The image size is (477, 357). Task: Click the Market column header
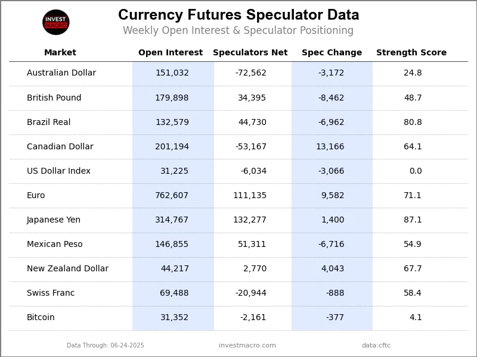tap(60, 53)
